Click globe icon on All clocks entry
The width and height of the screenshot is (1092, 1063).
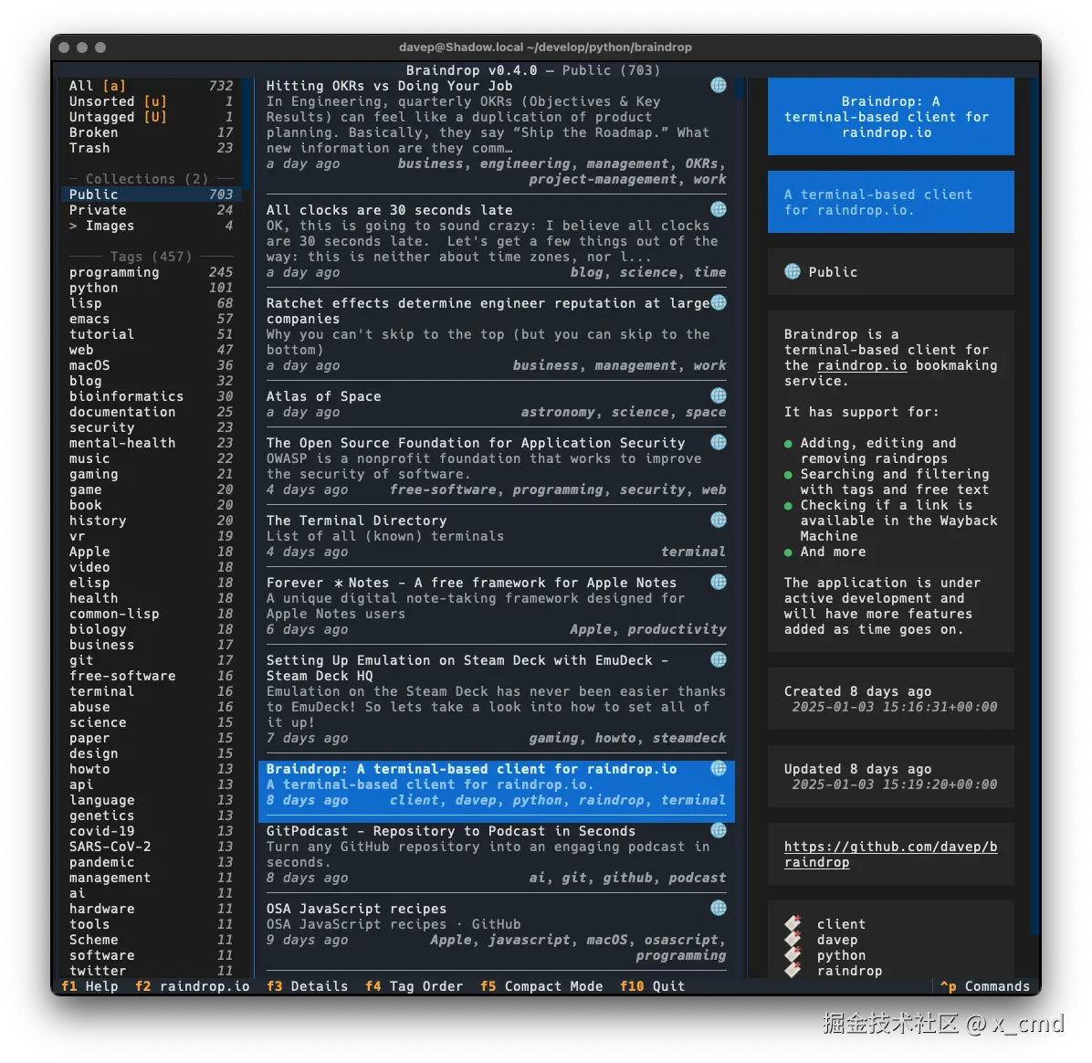click(718, 209)
